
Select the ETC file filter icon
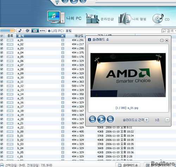43,31
